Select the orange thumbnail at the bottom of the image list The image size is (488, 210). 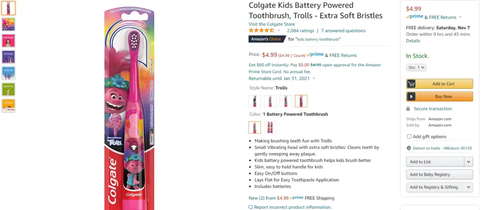(8, 105)
